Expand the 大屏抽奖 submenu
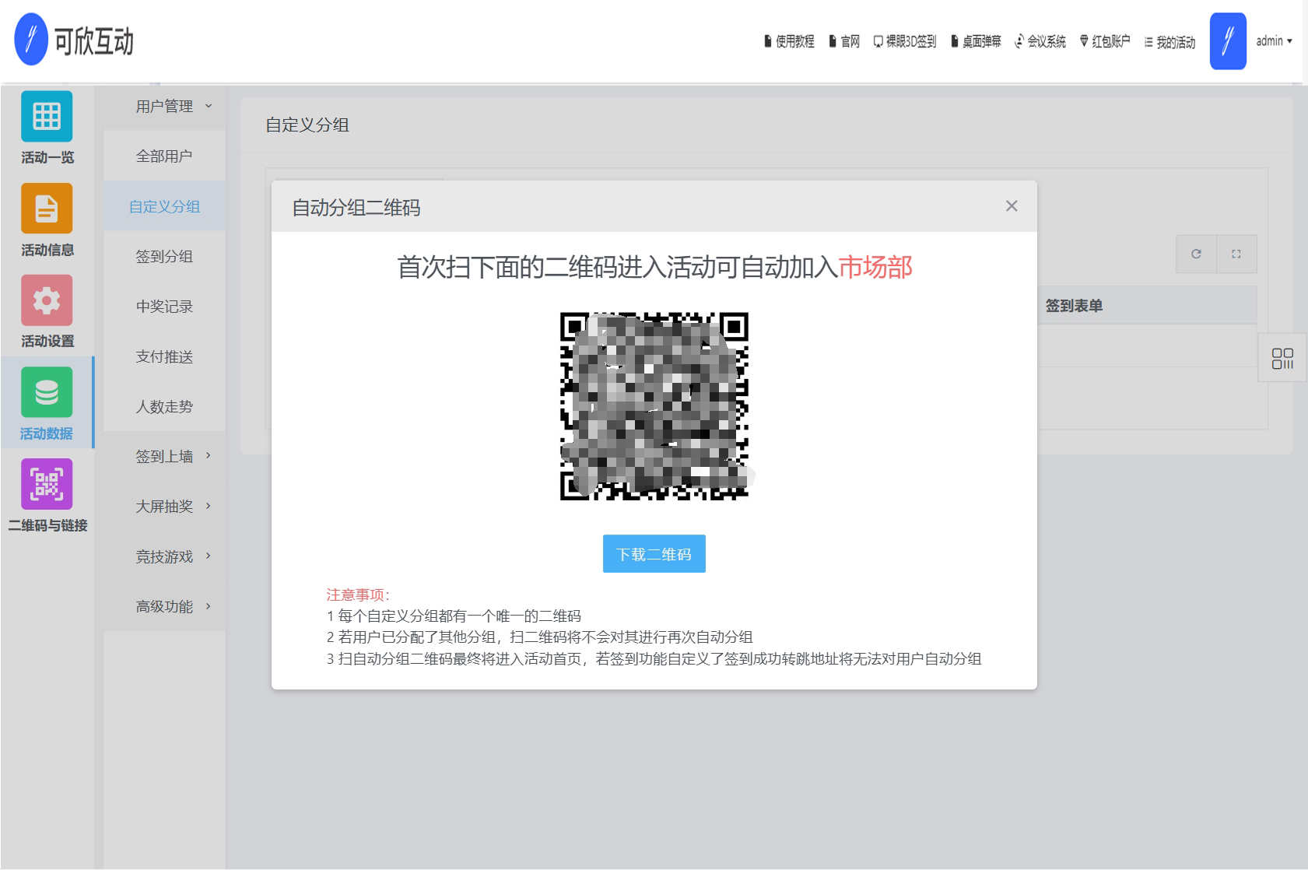The image size is (1308, 870). 164,506
